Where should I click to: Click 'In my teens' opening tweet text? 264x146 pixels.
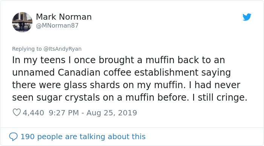tap(39, 60)
